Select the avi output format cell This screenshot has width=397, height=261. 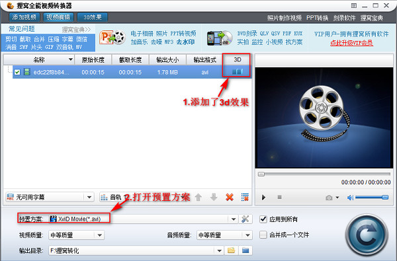click(205, 72)
